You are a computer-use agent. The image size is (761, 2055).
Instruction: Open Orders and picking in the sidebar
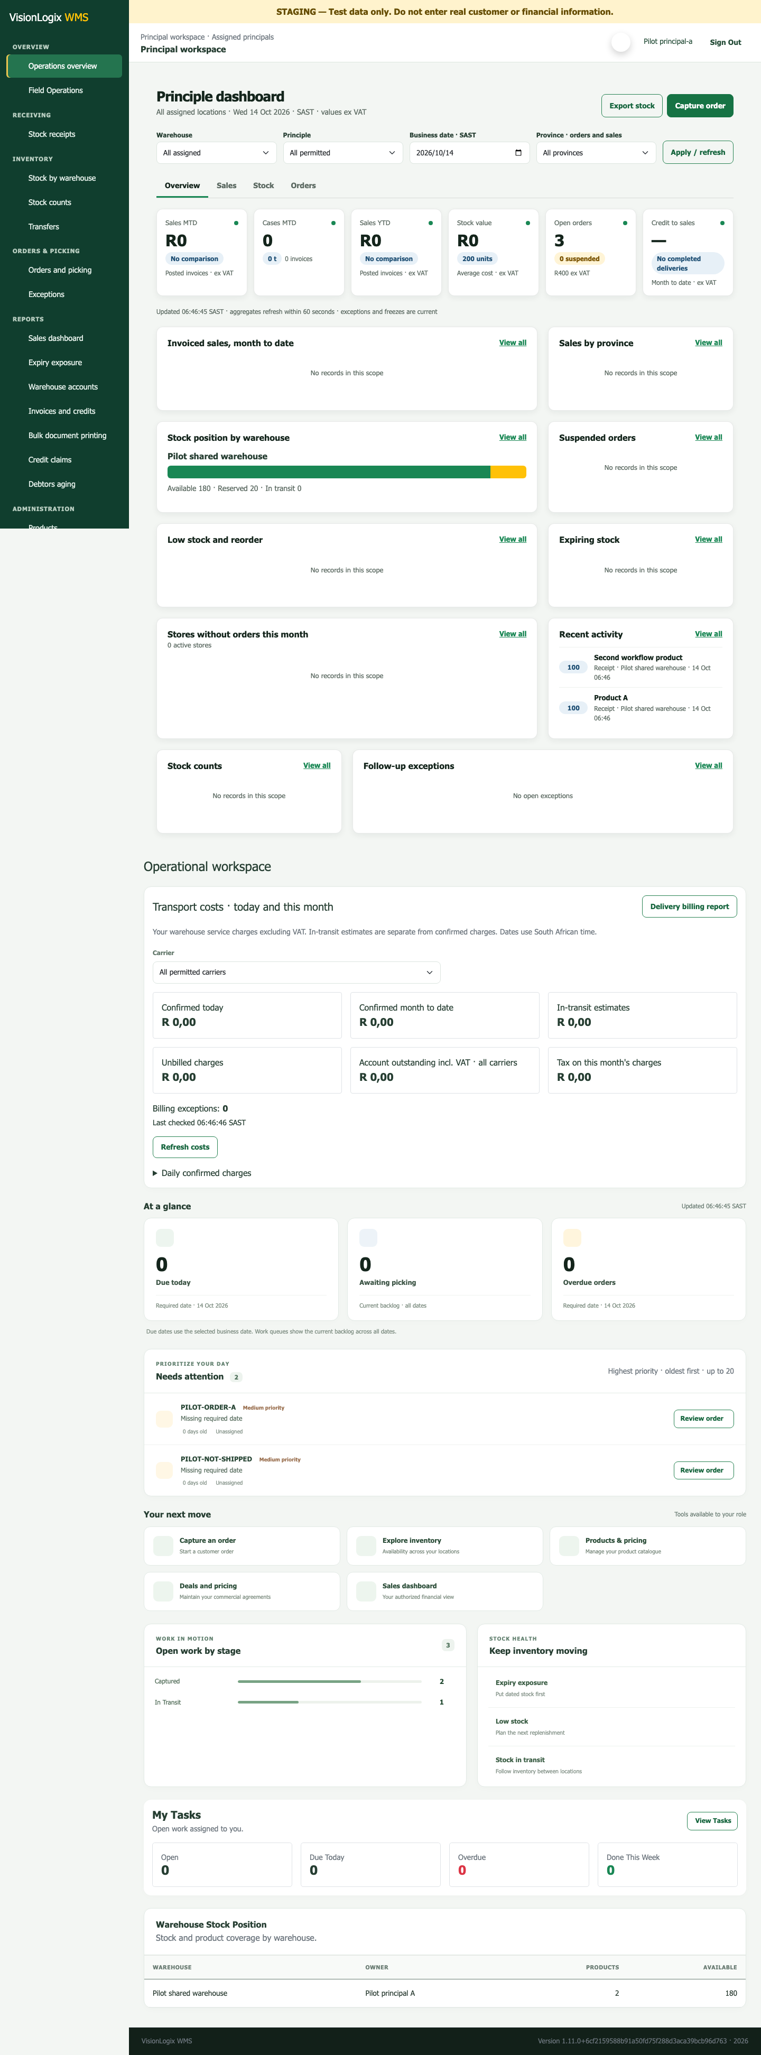coord(64,271)
